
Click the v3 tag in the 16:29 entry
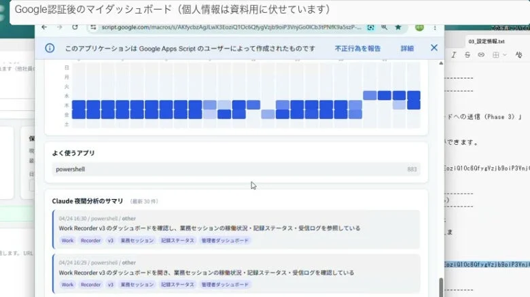(x=111, y=285)
